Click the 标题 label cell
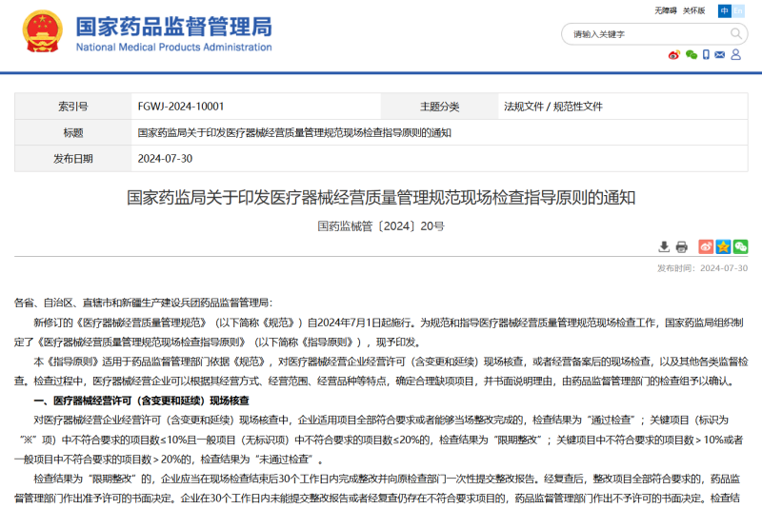 pyautogui.click(x=73, y=132)
